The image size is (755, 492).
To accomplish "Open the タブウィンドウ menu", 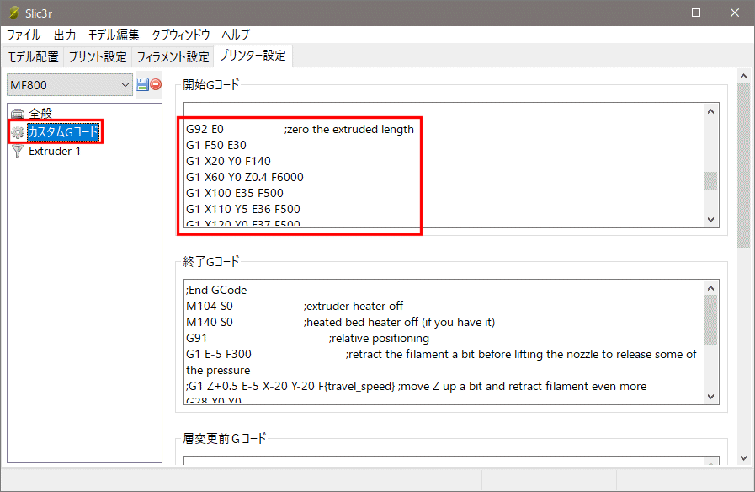I will 180,35.
